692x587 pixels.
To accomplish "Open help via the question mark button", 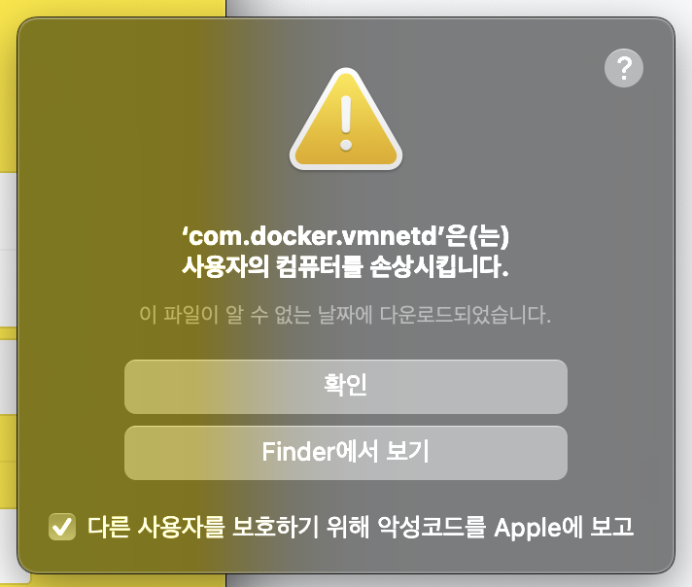I will point(624,68).
